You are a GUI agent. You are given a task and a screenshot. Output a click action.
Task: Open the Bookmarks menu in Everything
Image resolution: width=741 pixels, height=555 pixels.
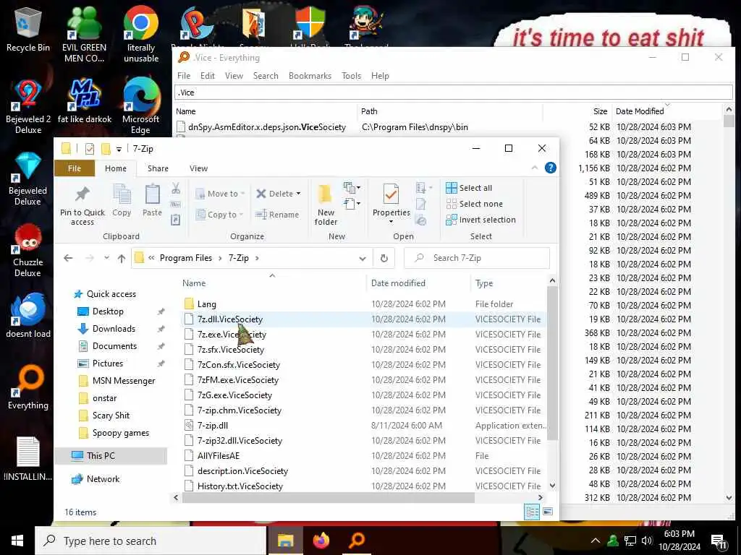tap(310, 75)
